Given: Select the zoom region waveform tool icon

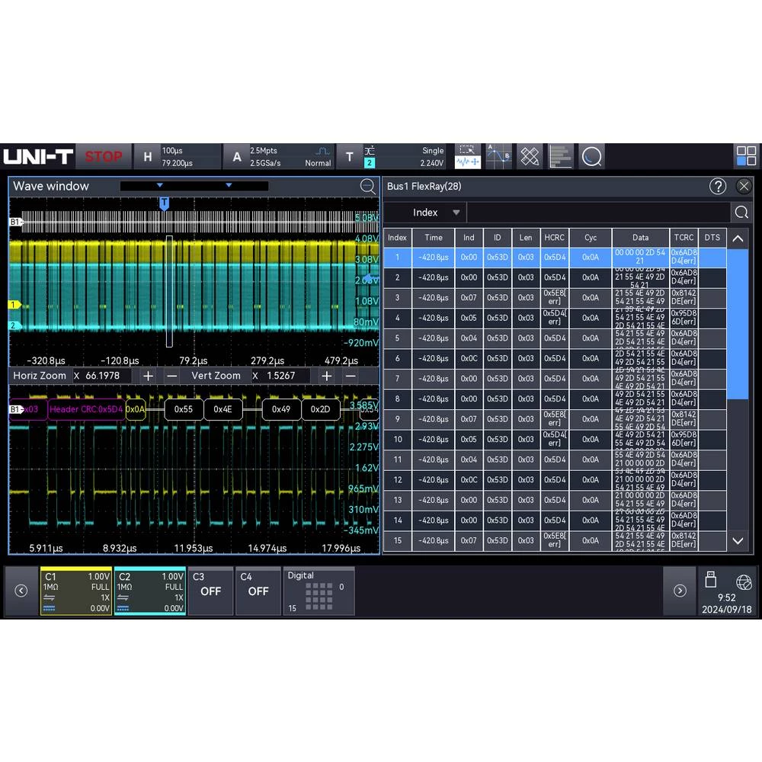Looking at the screenshot, I should point(468,156).
